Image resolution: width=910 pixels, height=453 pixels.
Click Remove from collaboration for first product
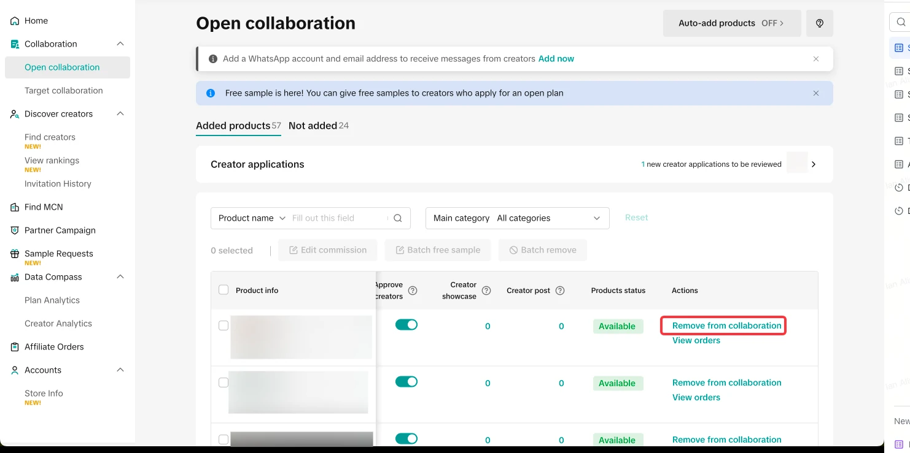(726, 325)
